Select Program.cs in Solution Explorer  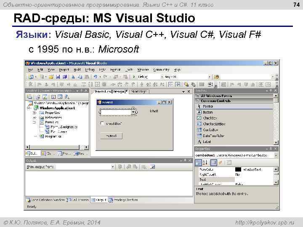coord(53,137)
